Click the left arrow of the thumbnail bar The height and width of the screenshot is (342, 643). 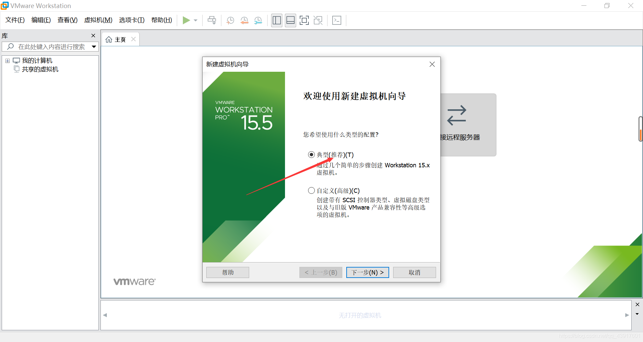click(x=105, y=315)
